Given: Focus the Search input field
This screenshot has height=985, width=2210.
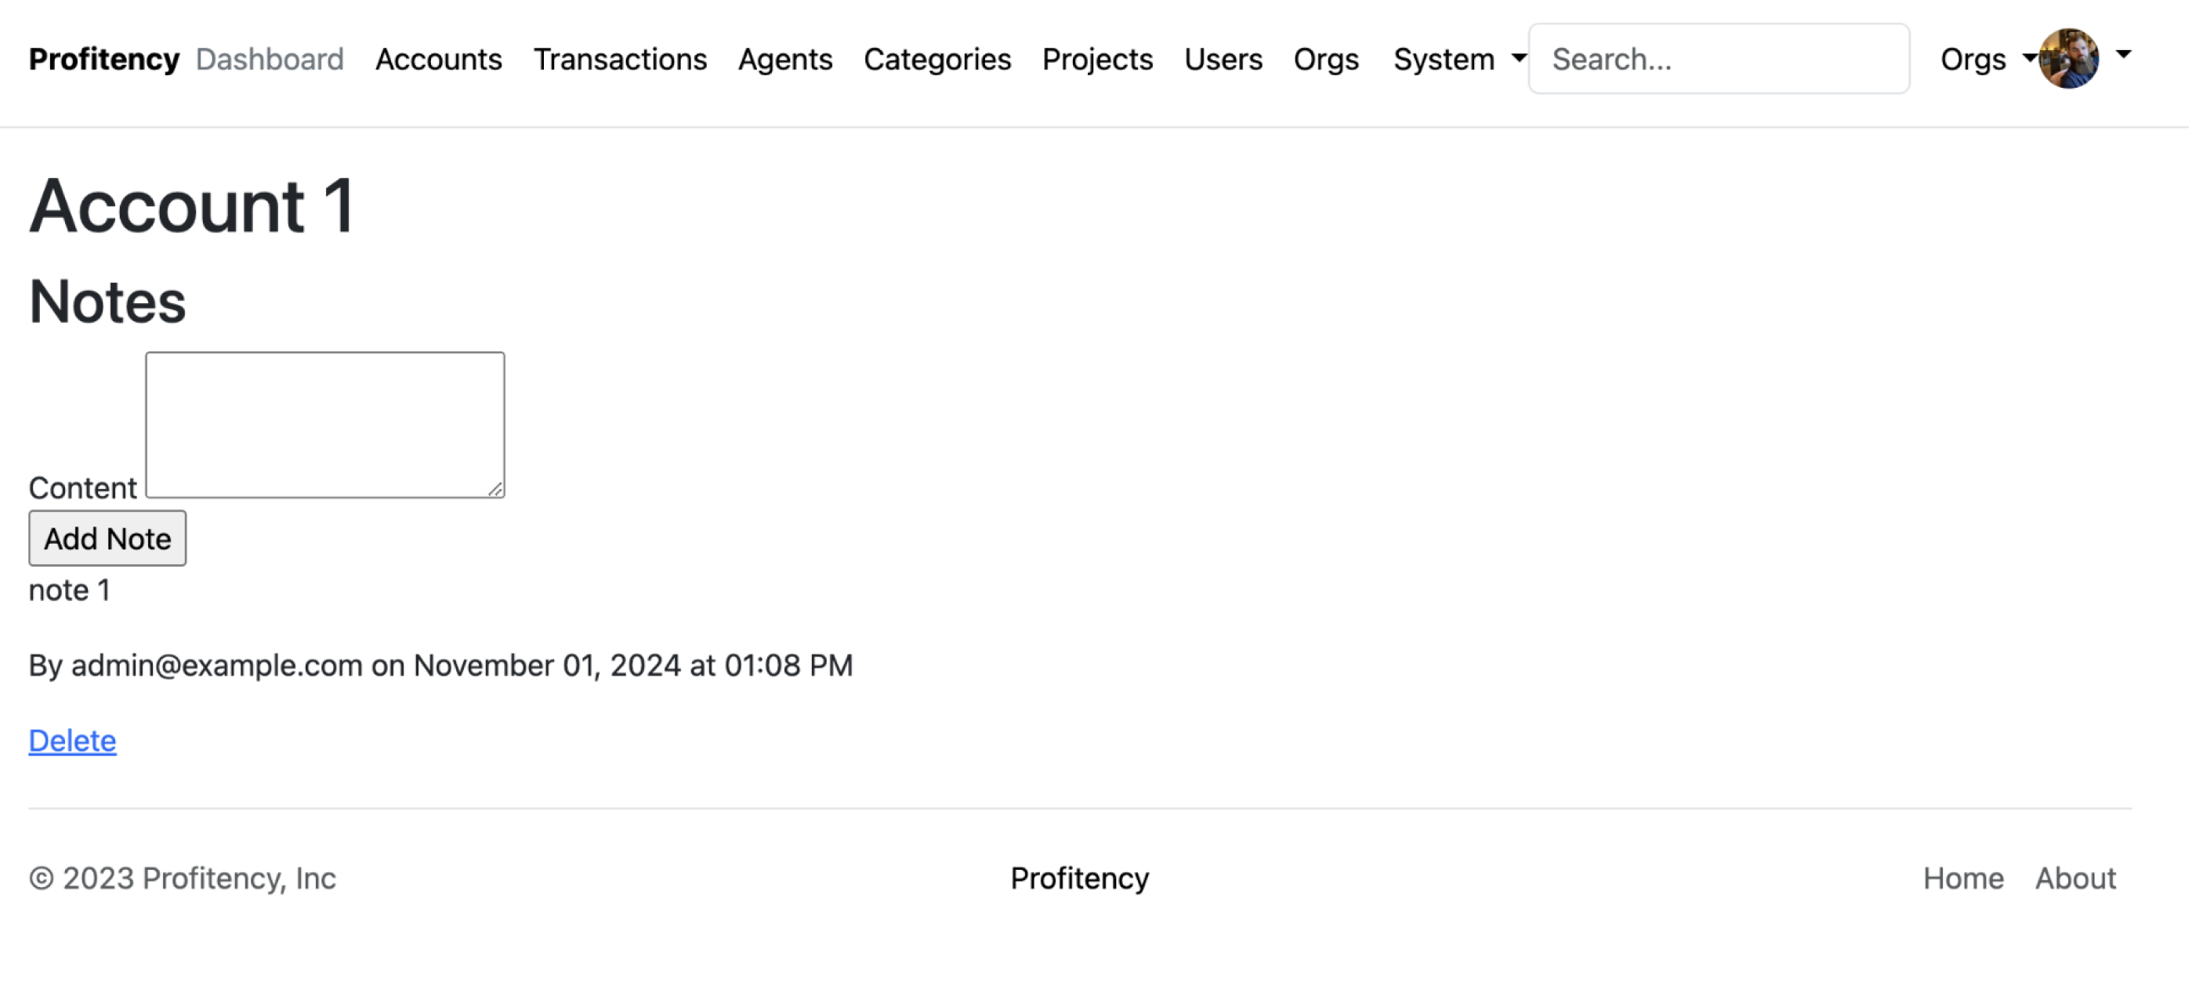Looking at the screenshot, I should (x=1719, y=60).
